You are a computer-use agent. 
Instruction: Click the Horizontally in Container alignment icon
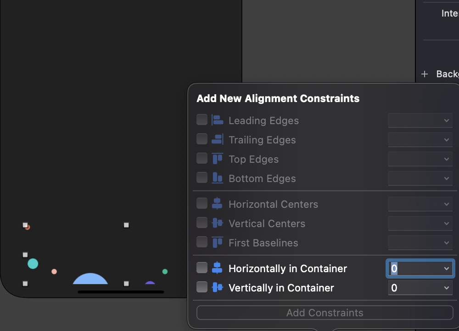(x=217, y=268)
